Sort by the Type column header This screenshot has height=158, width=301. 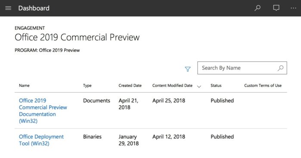tap(87, 85)
